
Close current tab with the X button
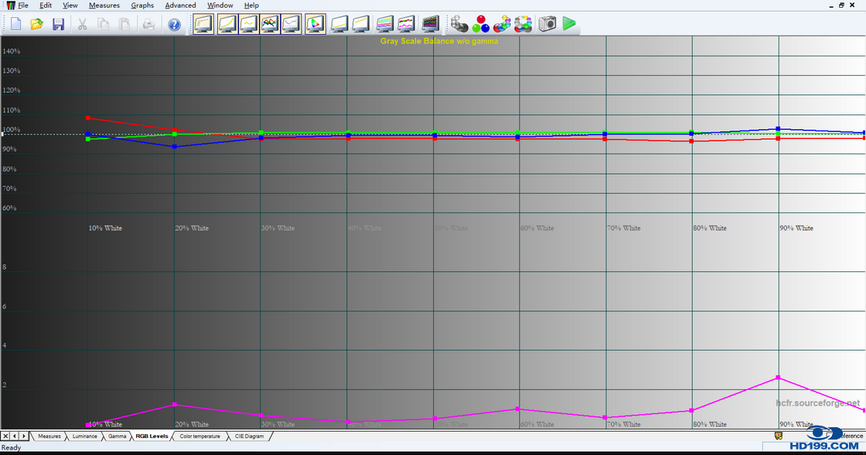5,436
